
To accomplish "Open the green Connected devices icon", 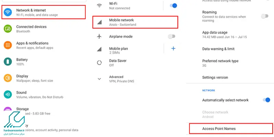I will [x=8, y=29].
